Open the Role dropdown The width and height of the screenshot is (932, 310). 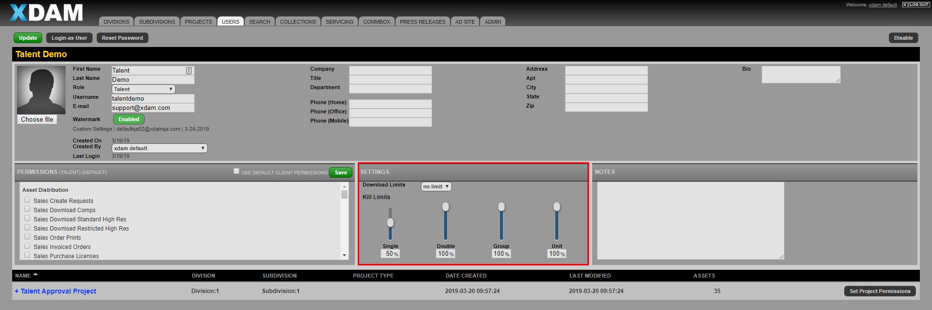point(143,89)
